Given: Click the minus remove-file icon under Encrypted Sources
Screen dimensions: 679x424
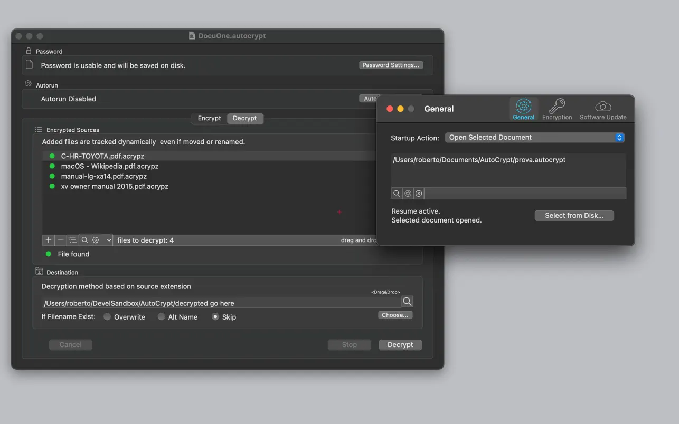Looking at the screenshot, I should coord(61,240).
